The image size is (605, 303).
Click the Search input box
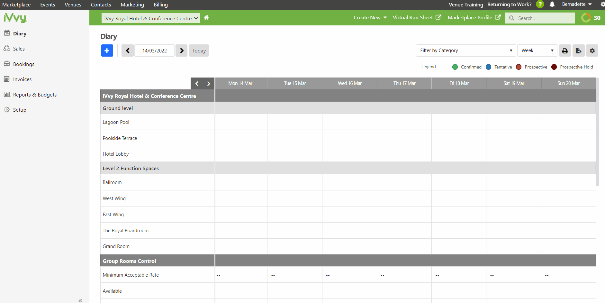coord(540,18)
